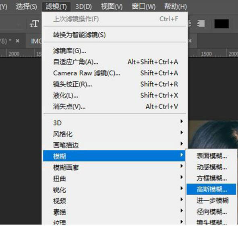Expand the 素描 submenu
Screen dimensions: 238x227
[x=114, y=212]
